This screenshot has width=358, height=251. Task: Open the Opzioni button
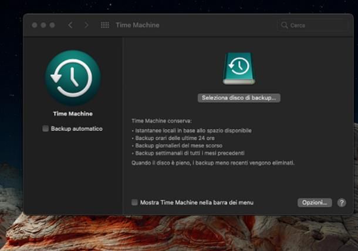(315, 203)
